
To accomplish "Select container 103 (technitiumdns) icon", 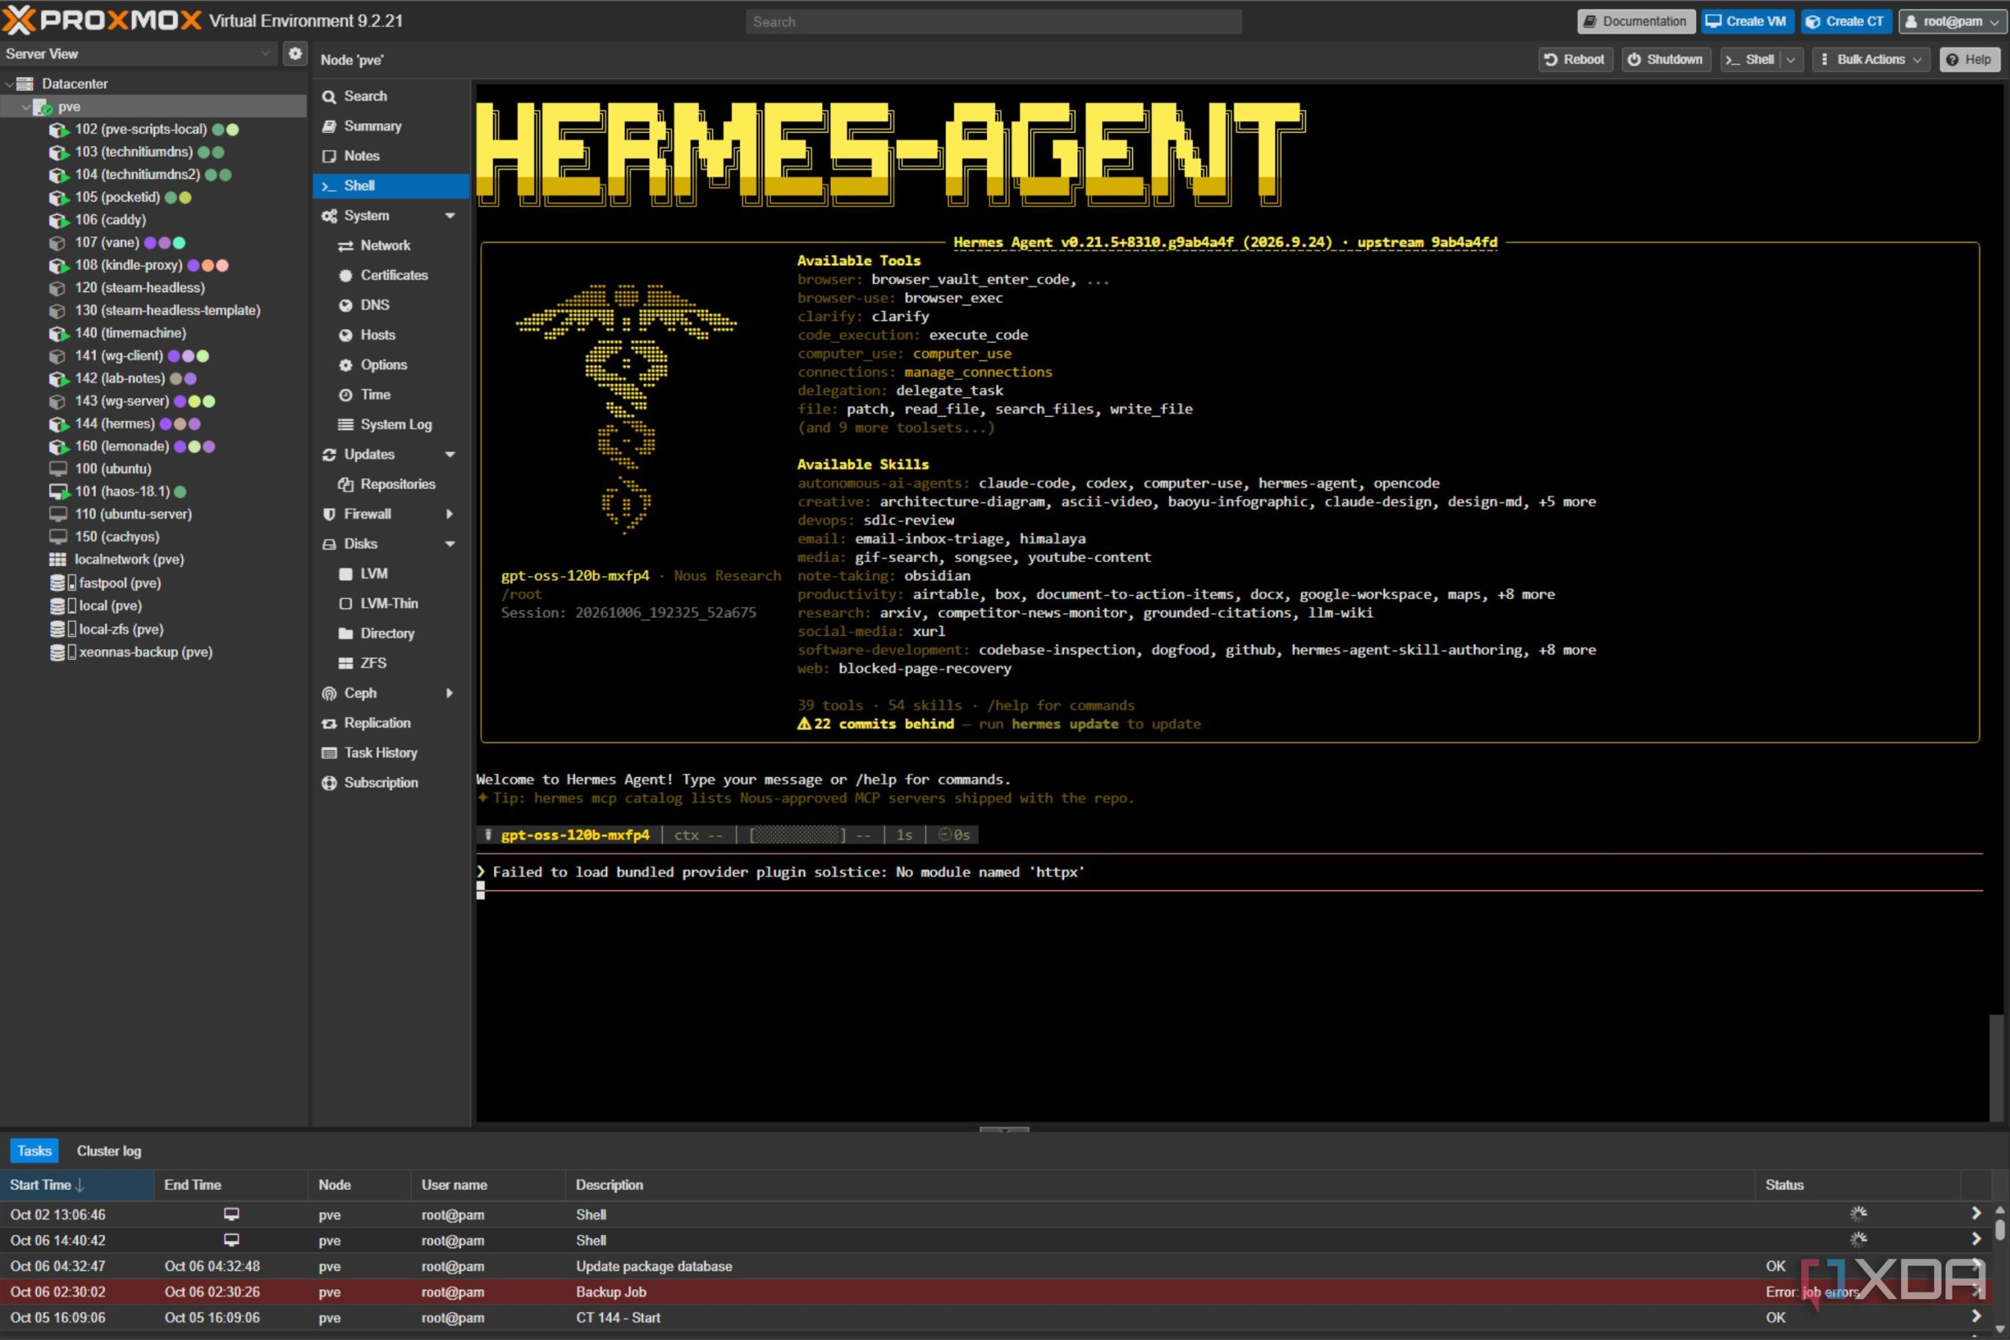I will 58,152.
